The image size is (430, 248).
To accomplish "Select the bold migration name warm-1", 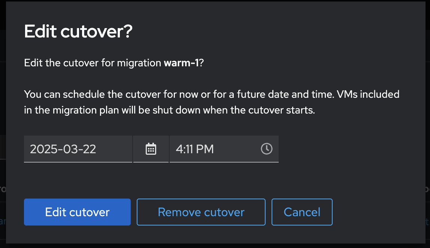I will (x=181, y=63).
